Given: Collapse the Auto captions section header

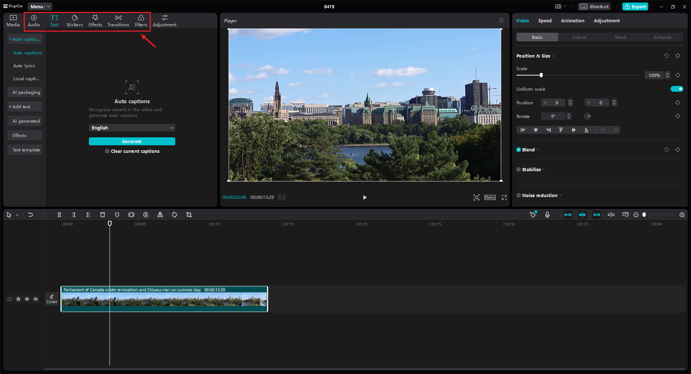Looking at the screenshot, I should pyautogui.click(x=25, y=39).
